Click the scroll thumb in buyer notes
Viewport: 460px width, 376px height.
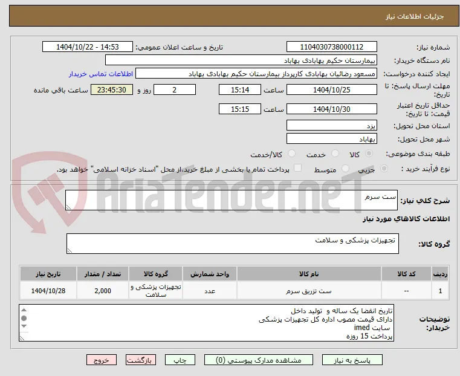tap(24, 318)
